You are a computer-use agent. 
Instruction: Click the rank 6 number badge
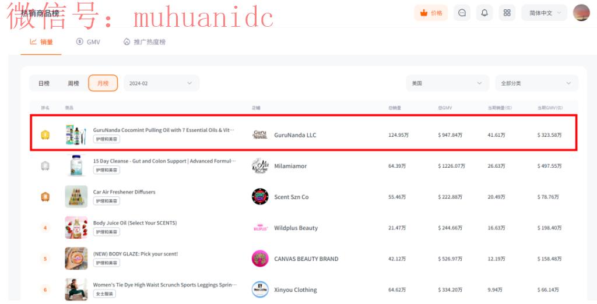pos(45,290)
